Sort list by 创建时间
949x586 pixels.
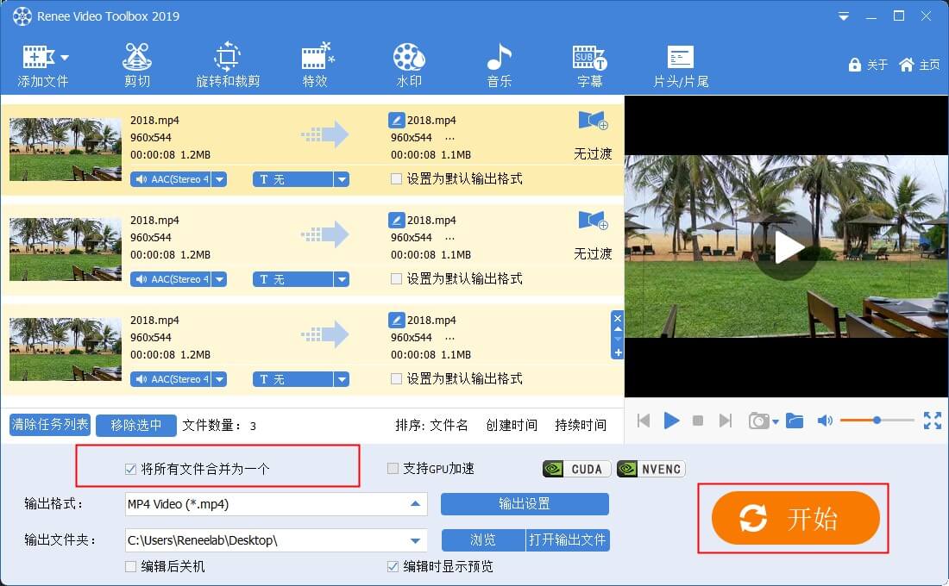[512, 425]
